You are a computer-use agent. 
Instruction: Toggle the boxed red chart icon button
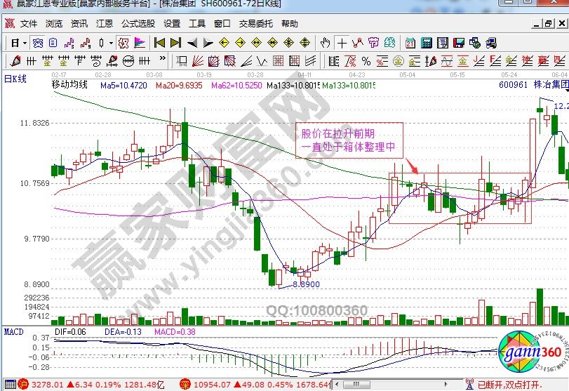click(x=124, y=43)
